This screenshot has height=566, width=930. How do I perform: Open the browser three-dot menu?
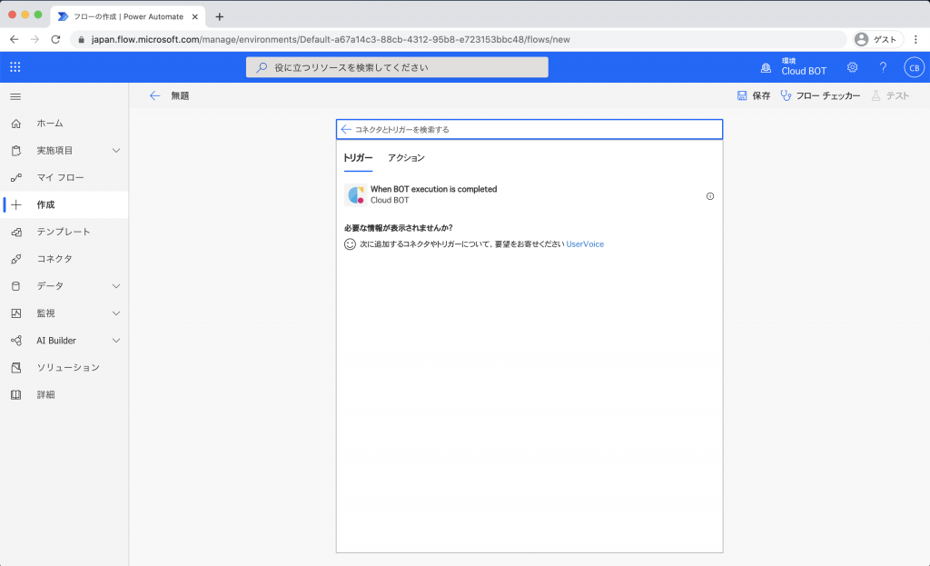(x=915, y=39)
